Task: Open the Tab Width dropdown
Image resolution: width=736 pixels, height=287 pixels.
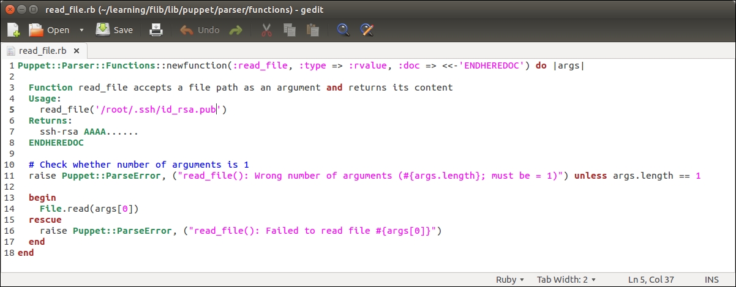Action: (566, 280)
